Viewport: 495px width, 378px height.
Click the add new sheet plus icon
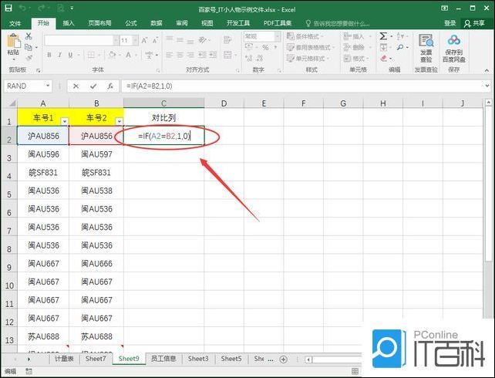283,359
